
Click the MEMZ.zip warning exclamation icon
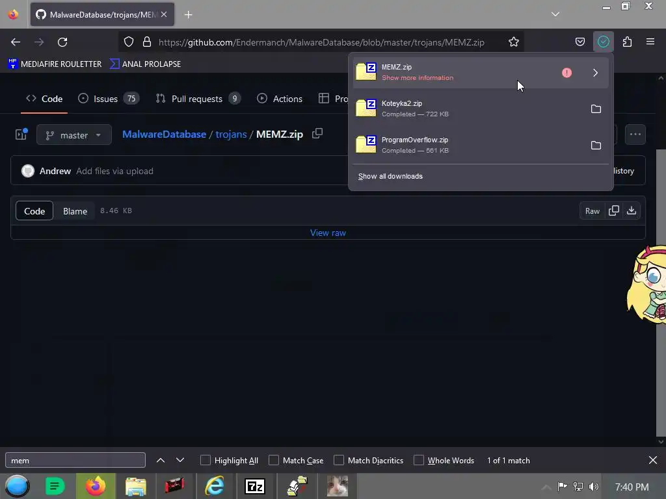coord(566,73)
